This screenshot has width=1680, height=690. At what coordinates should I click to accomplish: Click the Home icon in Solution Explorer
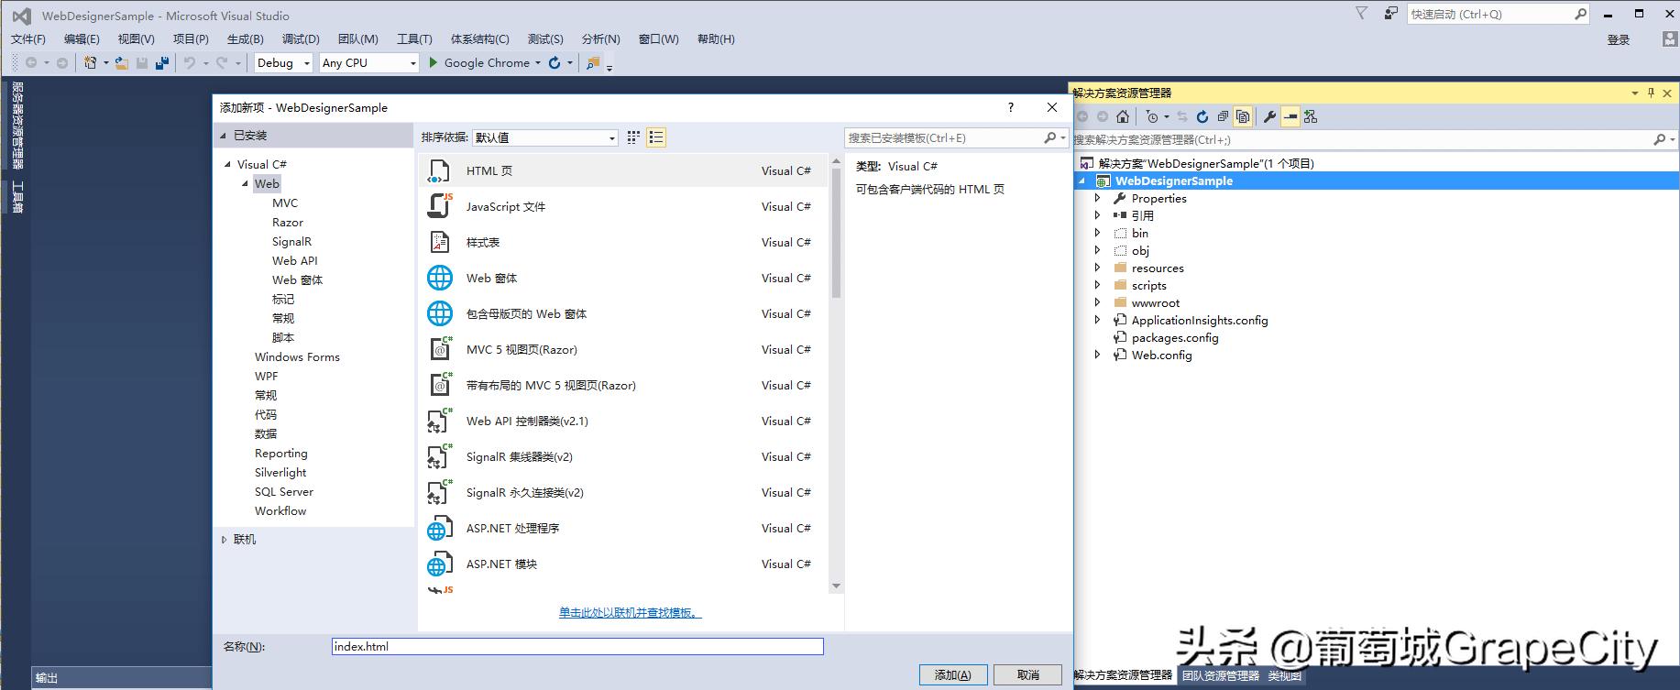1122,116
